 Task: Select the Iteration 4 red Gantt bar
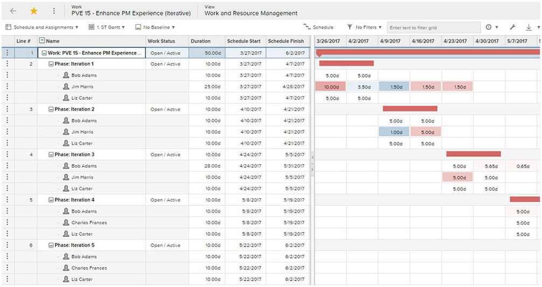[x=525, y=199]
